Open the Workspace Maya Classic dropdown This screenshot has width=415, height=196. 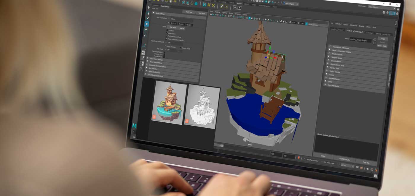tap(382, 8)
